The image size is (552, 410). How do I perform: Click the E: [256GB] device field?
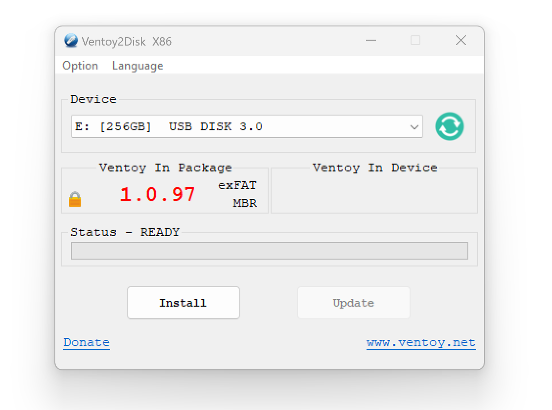pos(220,126)
